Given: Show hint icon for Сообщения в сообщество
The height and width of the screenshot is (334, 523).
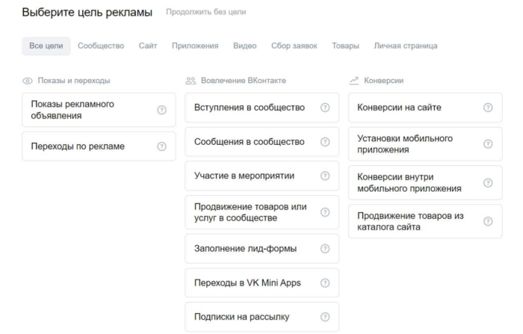Looking at the screenshot, I should 325,142.
